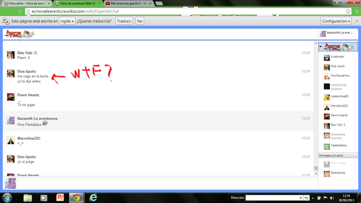Open the inglés language dropdown
361x203 pixels.
coord(67,21)
